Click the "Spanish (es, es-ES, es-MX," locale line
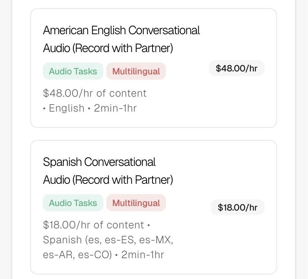The height and width of the screenshot is (279, 308). coord(108,240)
